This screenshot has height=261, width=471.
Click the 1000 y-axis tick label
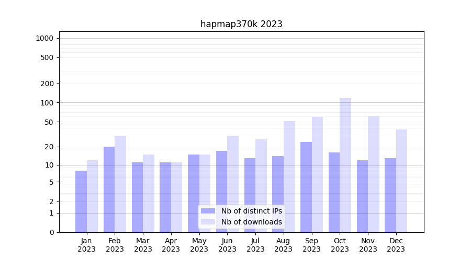(x=44, y=38)
